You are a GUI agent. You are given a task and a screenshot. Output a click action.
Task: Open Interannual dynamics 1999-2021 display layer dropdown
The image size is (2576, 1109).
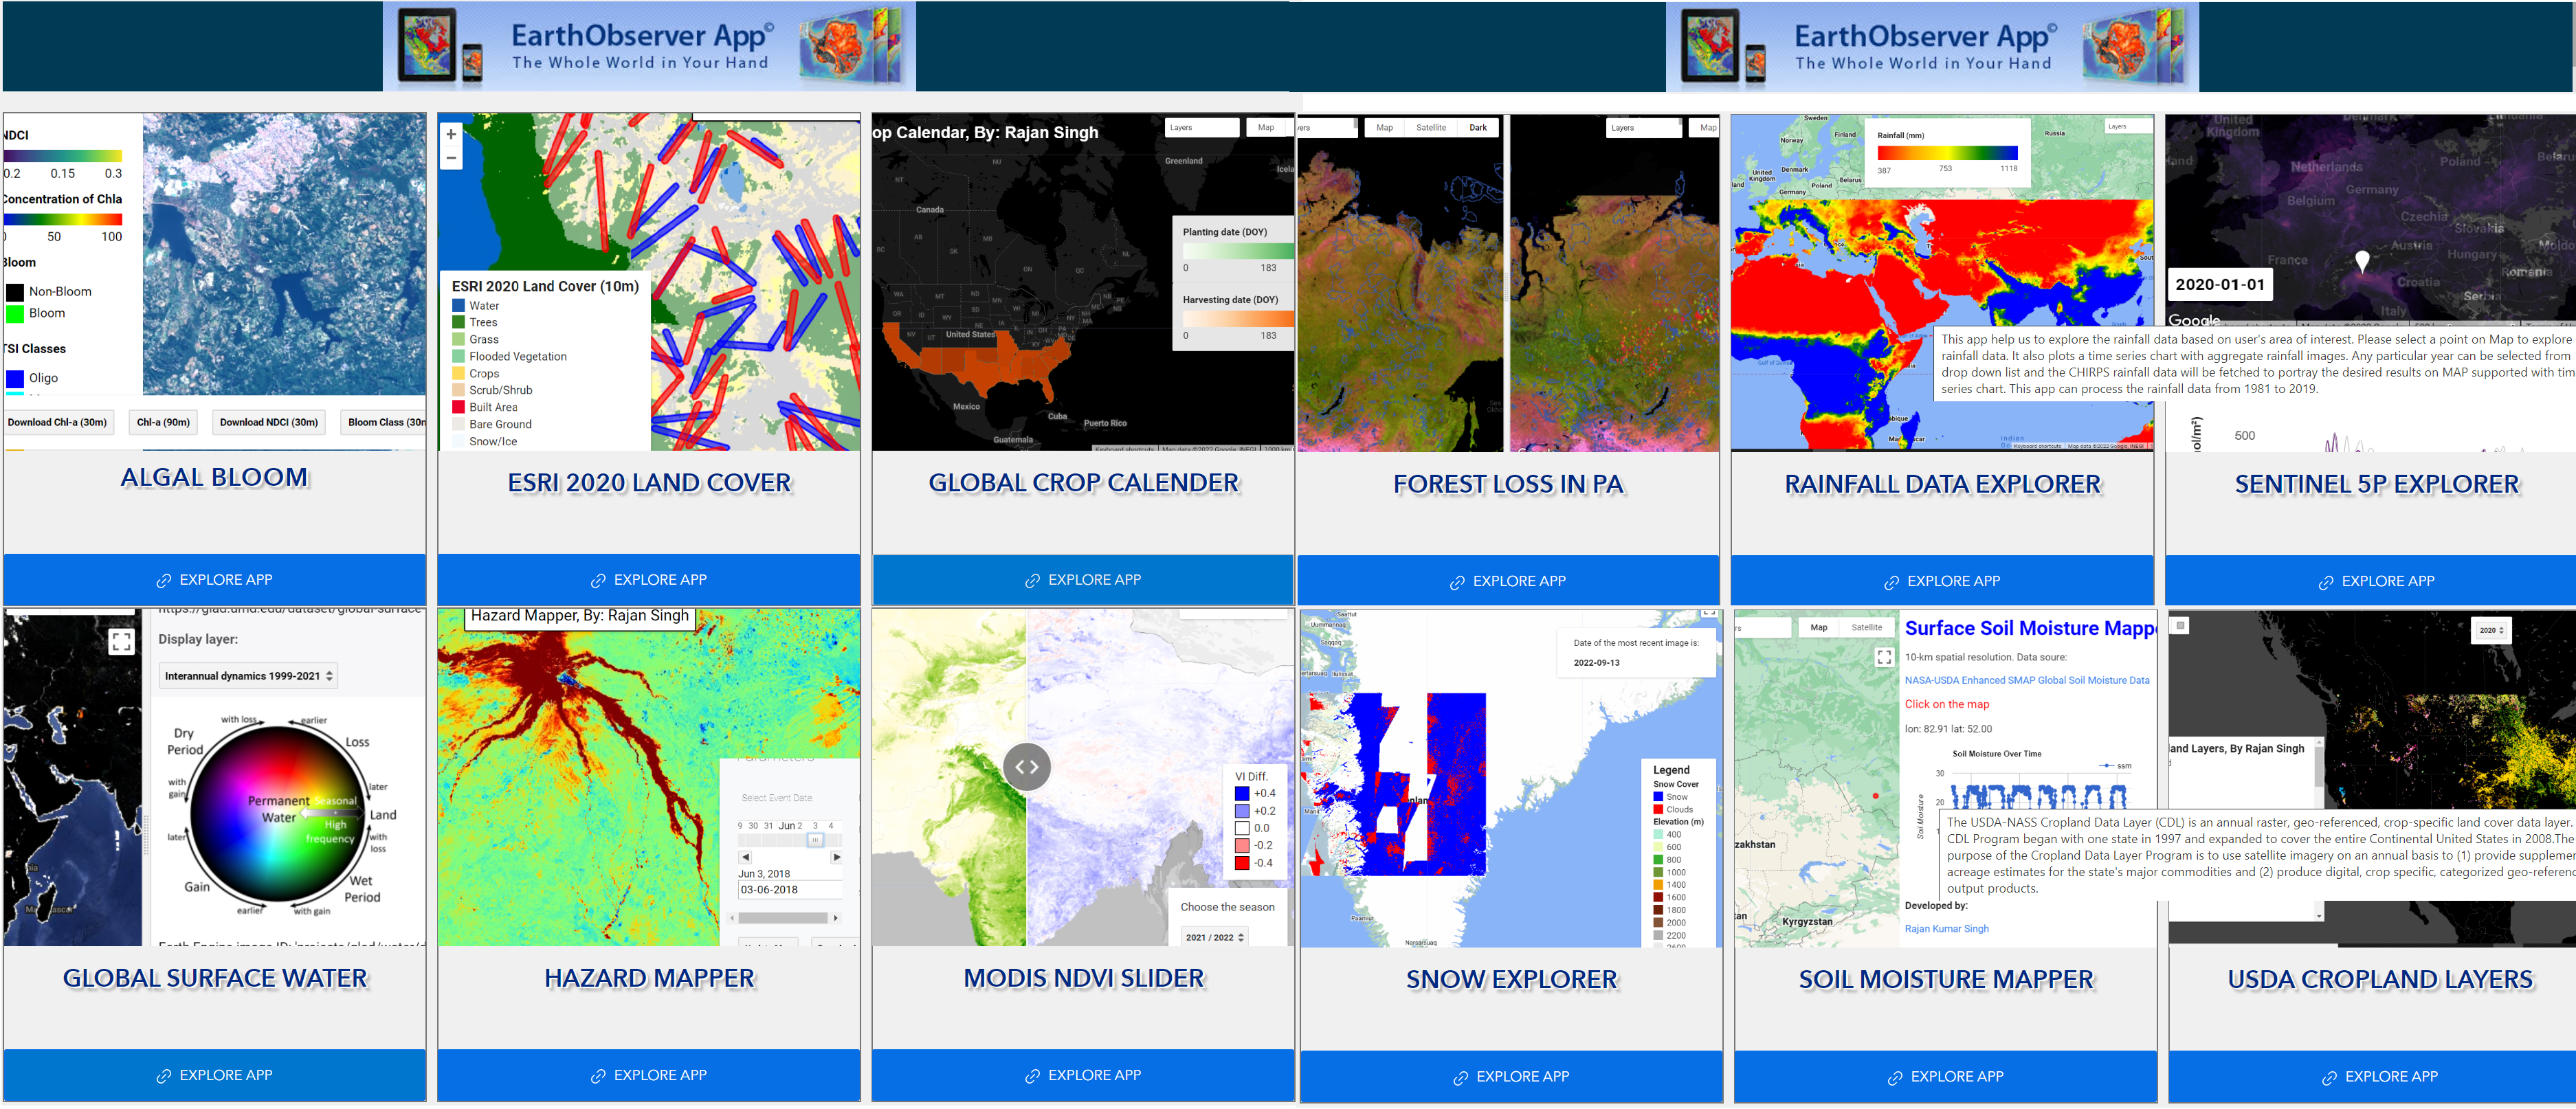(x=248, y=676)
